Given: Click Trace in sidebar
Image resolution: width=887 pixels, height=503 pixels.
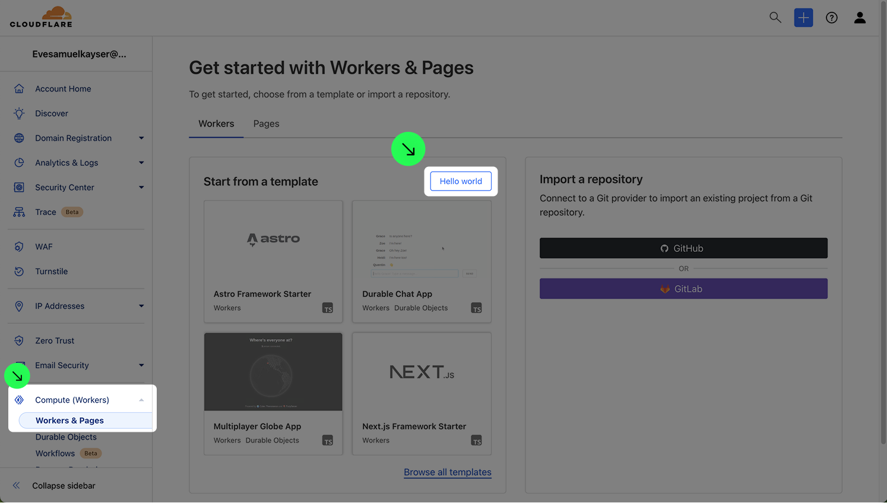Looking at the screenshot, I should (46, 212).
